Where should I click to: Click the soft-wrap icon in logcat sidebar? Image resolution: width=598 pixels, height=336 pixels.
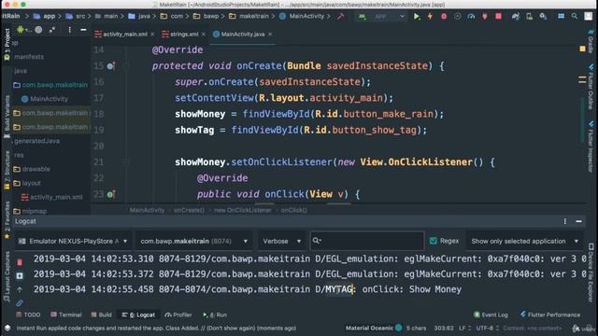20,303
